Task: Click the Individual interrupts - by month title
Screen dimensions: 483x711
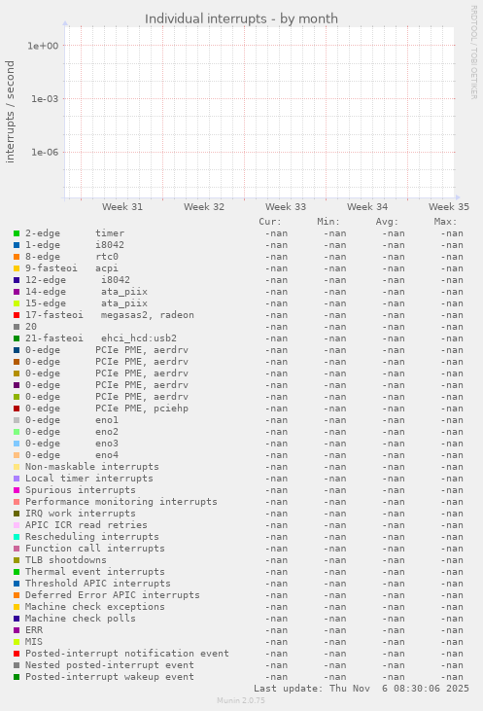Action: pyautogui.click(x=241, y=19)
